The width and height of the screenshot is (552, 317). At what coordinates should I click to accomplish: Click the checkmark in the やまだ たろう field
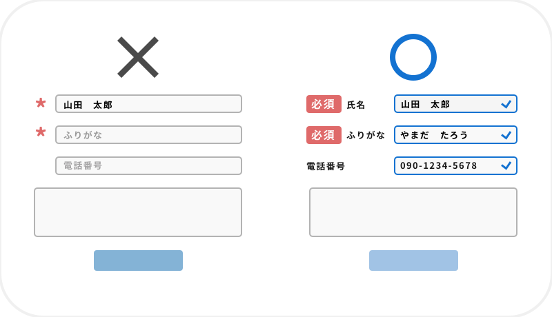click(506, 135)
